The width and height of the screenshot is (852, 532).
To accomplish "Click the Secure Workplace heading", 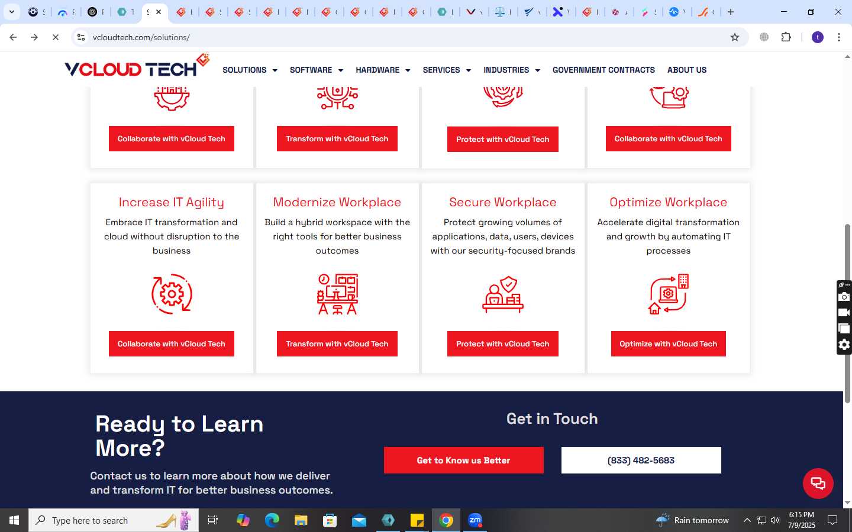I will tap(503, 202).
